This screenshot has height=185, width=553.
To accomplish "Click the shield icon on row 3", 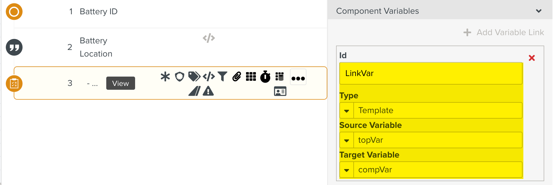I will click(x=180, y=77).
